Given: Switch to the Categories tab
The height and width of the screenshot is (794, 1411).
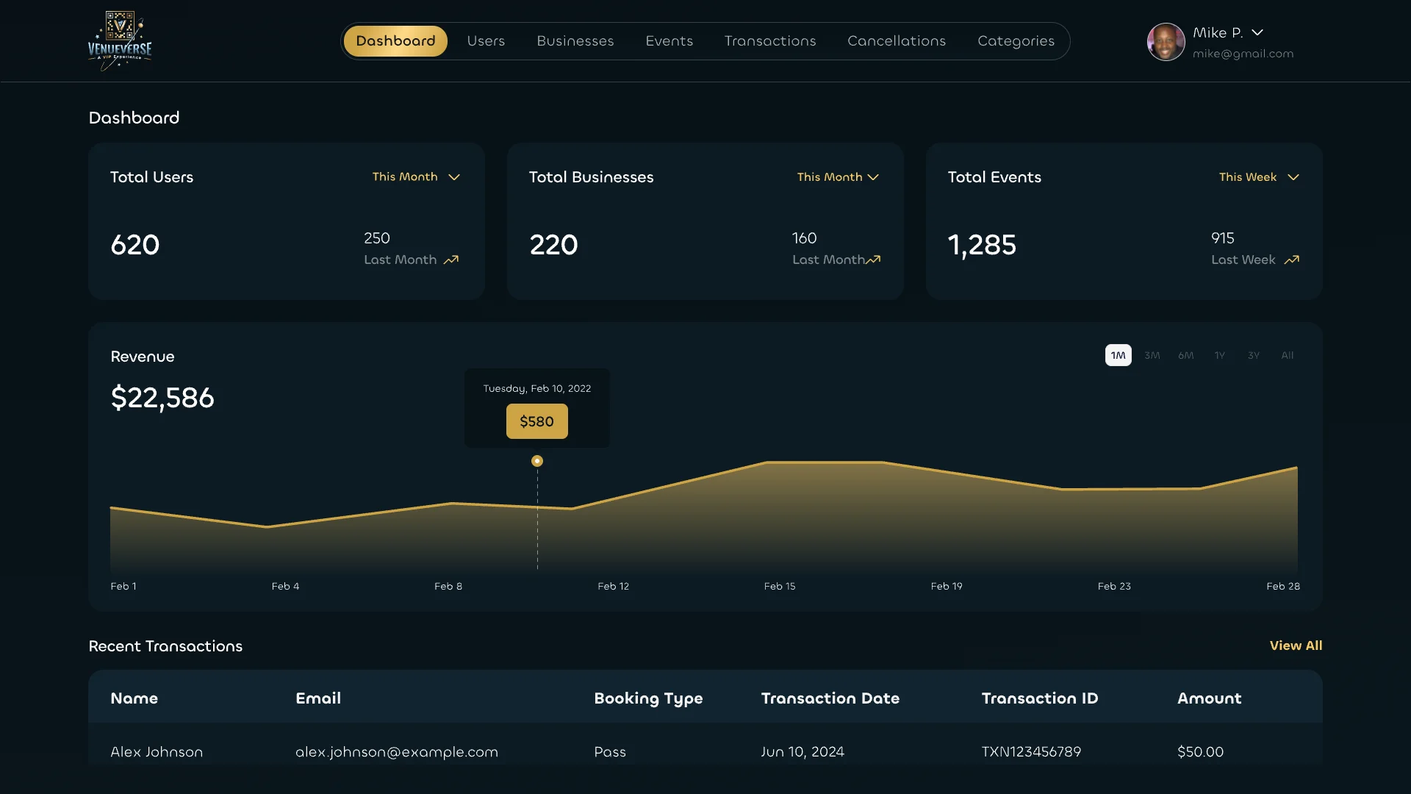Looking at the screenshot, I should point(1016,41).
